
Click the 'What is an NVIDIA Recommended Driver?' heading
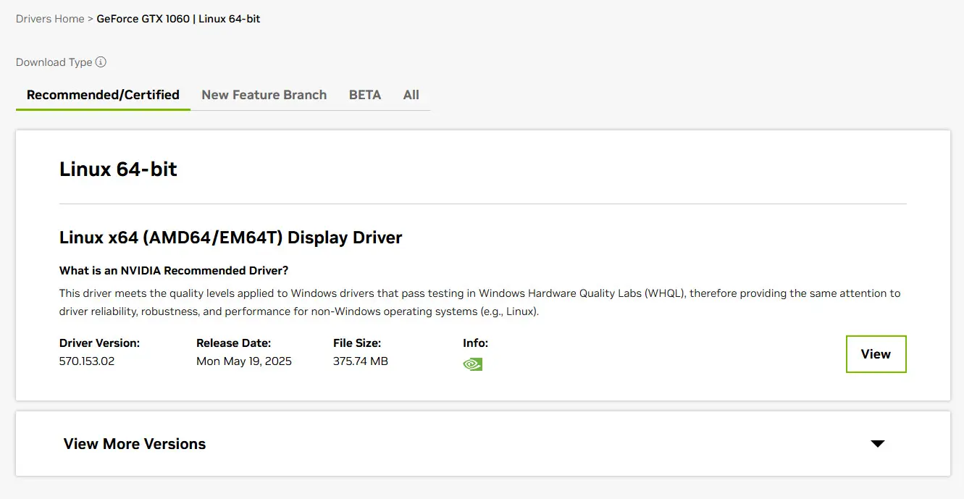point(174,271)
